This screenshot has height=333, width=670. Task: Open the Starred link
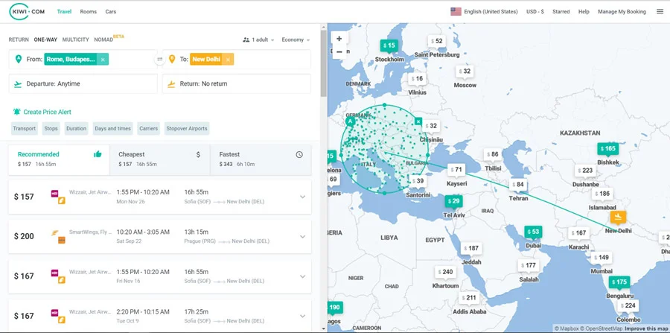561,12
